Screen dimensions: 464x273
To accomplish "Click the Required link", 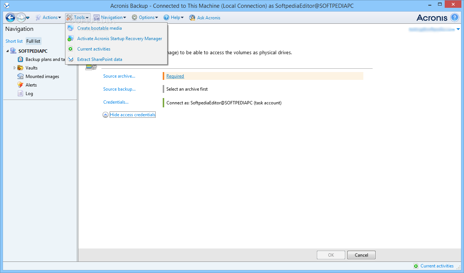I will 175,76.
